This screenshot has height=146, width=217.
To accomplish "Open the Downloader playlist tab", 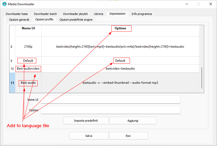I will click(75, 14).
